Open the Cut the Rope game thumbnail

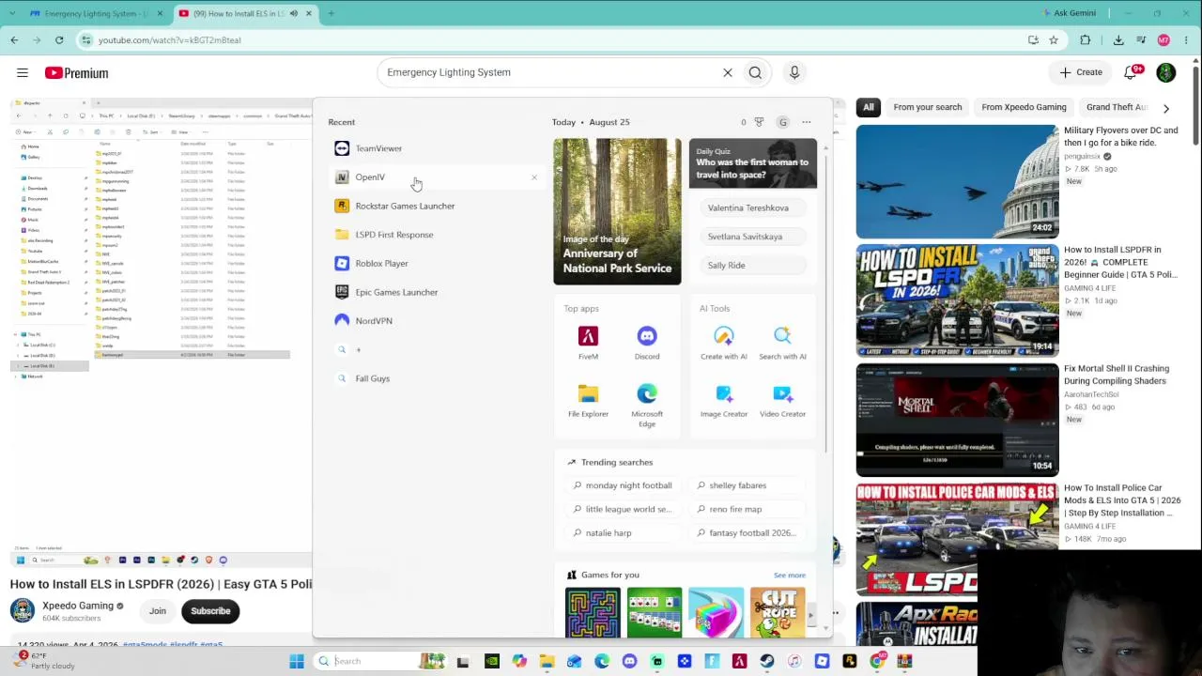pyautogui.click(x=778, y=612)
